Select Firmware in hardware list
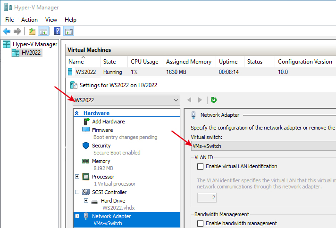 click(x=102, y=130)
